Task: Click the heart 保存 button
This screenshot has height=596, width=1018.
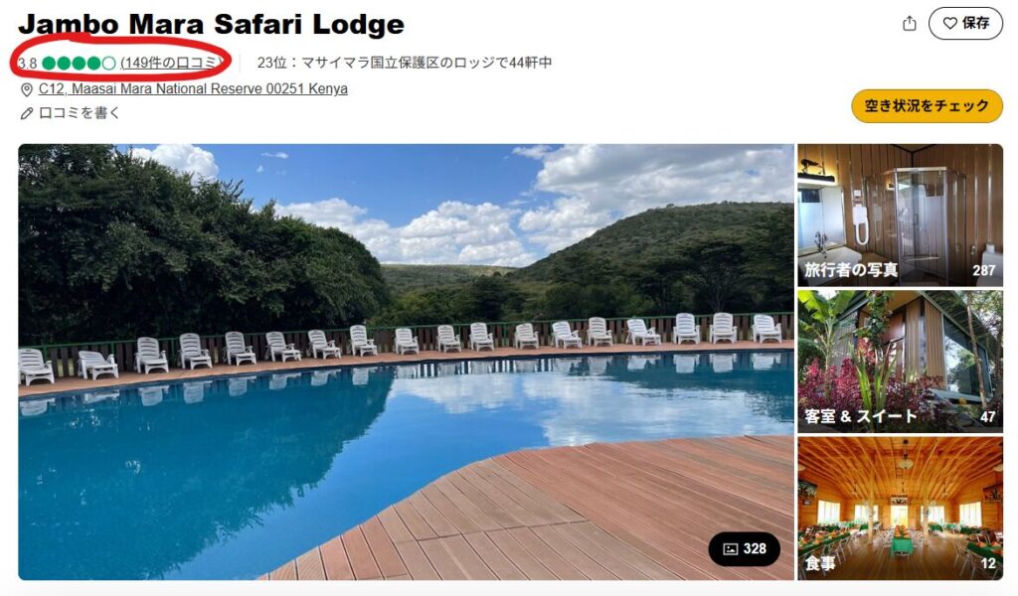Action: coord(965,24)
